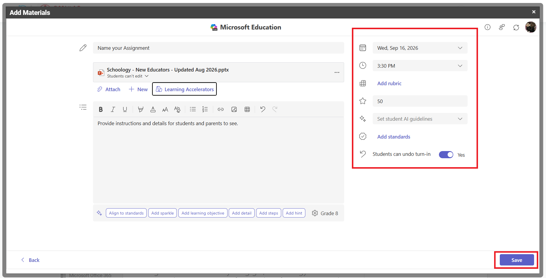Insert a table into instructions

tap(247, 109)
